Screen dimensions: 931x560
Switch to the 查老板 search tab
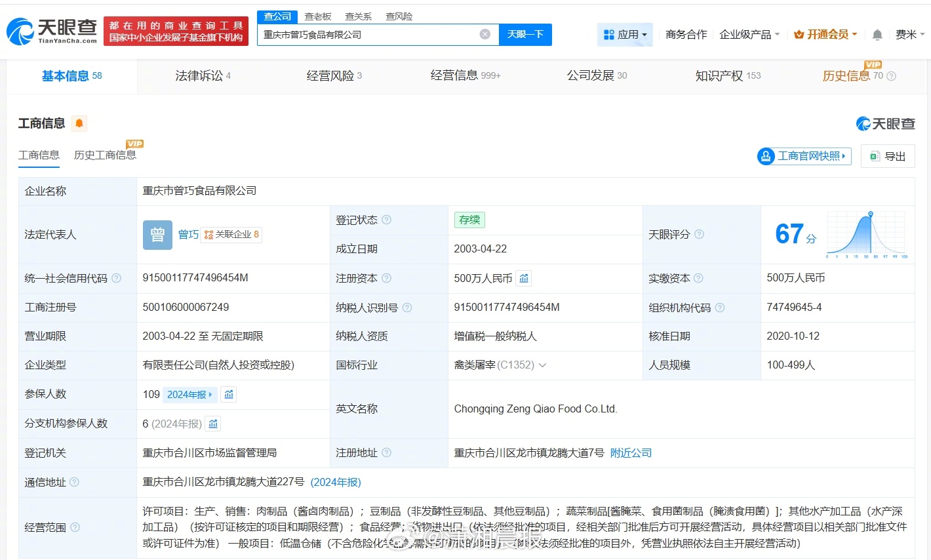pyautogui.click(x=318, y=16)
